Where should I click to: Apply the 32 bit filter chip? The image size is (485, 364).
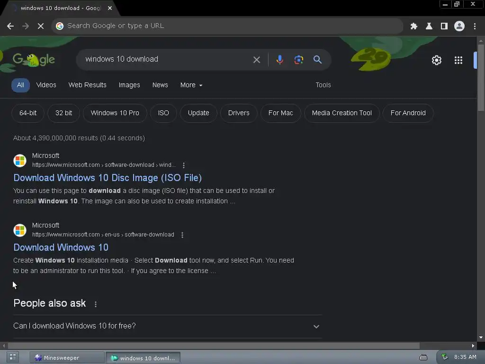pyautogui.click(x=64, y=113)
